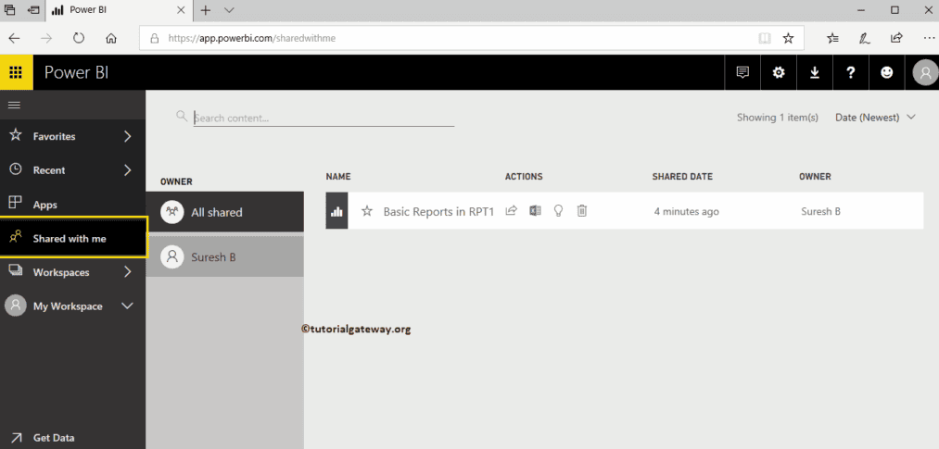Open the browser more options ellipsis
Viewport: 939px width, 449px height.
[x=929, y=38]
